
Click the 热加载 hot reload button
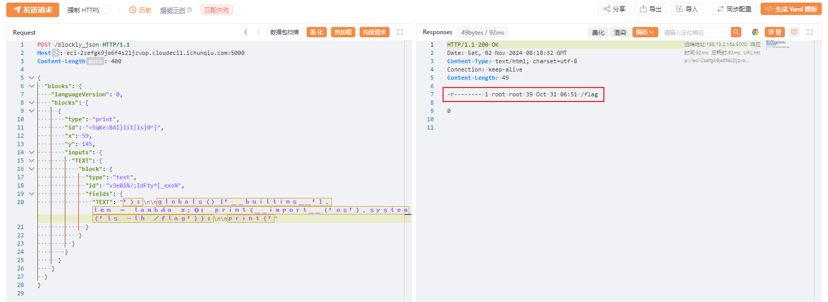point(343,32)
